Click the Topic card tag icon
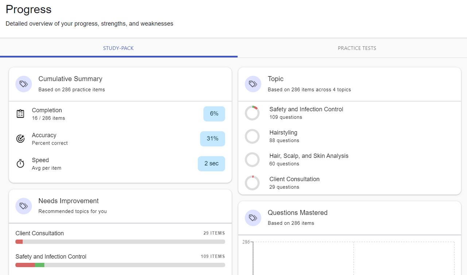Screen dimensions: 467x275 pyautogui.click(x=253, y=84)
